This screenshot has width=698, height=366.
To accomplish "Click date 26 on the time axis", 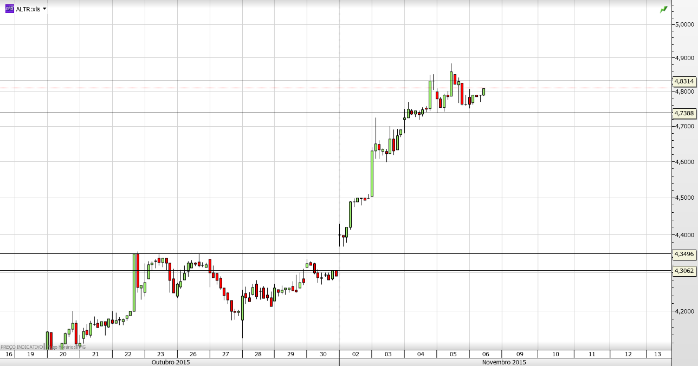I will pyautogui.click(x=193, y=354).
